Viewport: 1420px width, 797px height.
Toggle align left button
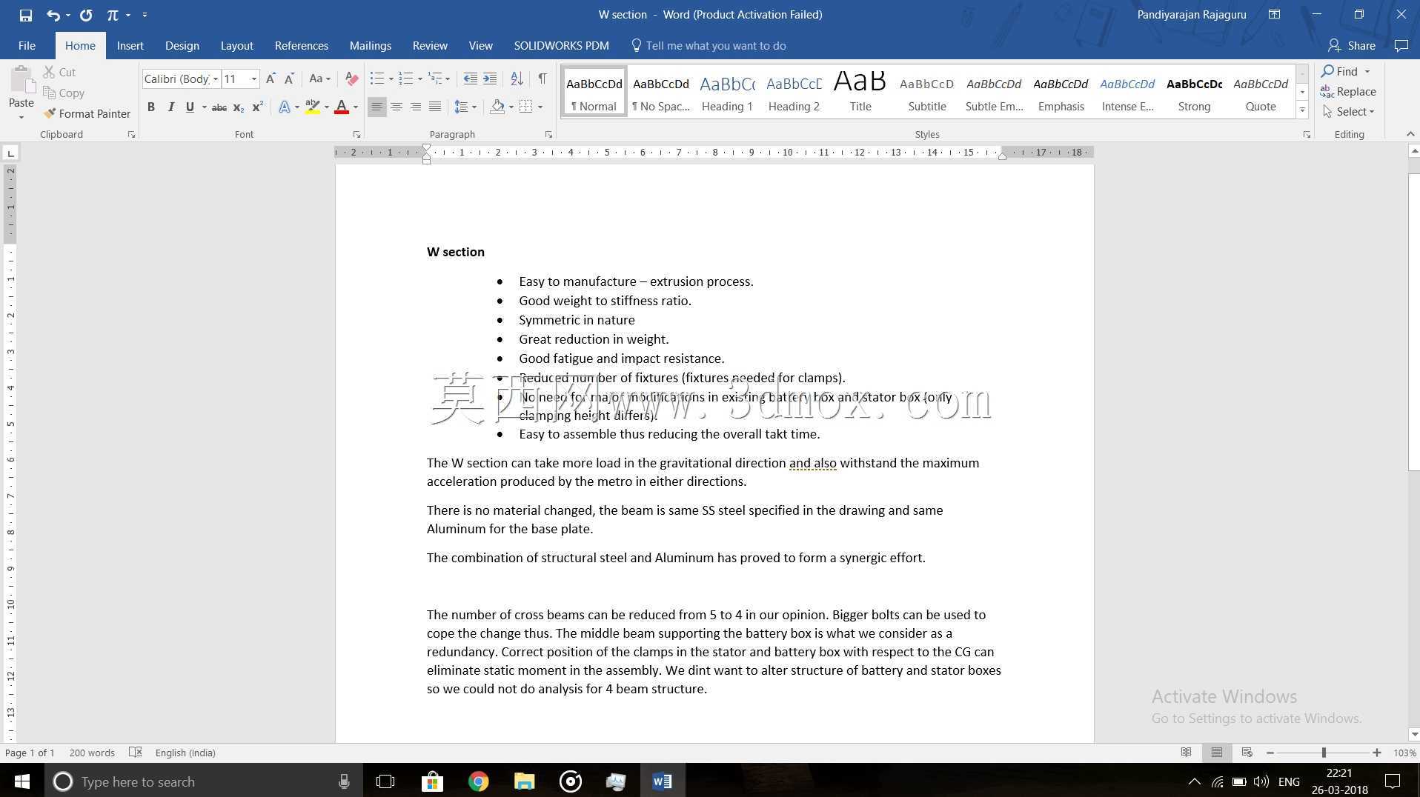377,107
